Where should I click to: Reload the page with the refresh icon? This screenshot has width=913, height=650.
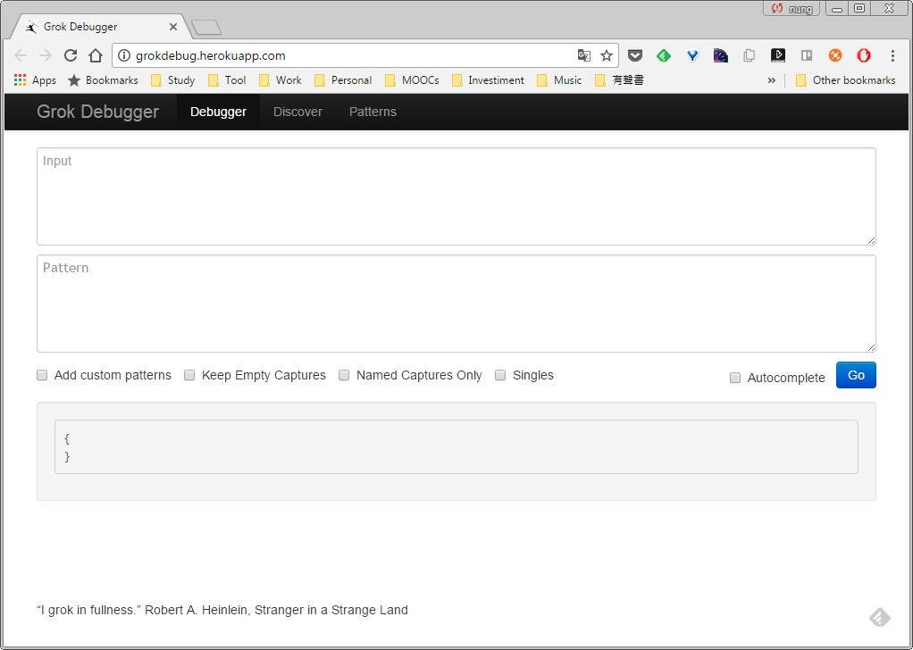coord(71,55)
